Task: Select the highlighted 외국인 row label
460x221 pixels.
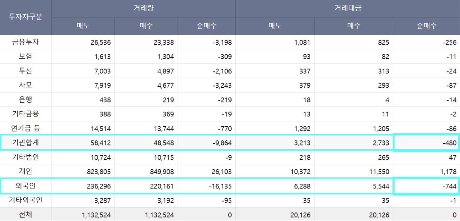Action: [x=26, y=186]
